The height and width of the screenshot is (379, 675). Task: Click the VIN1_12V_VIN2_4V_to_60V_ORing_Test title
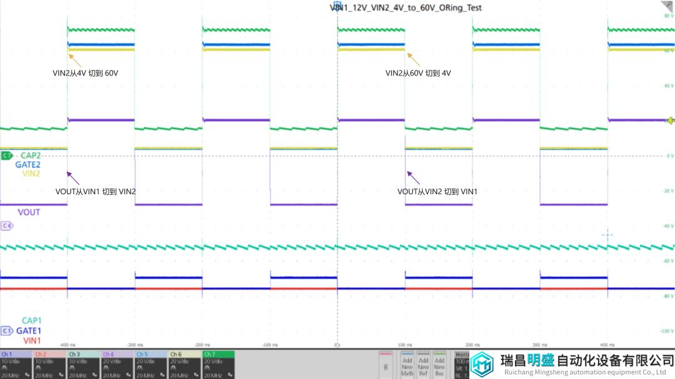406,8
